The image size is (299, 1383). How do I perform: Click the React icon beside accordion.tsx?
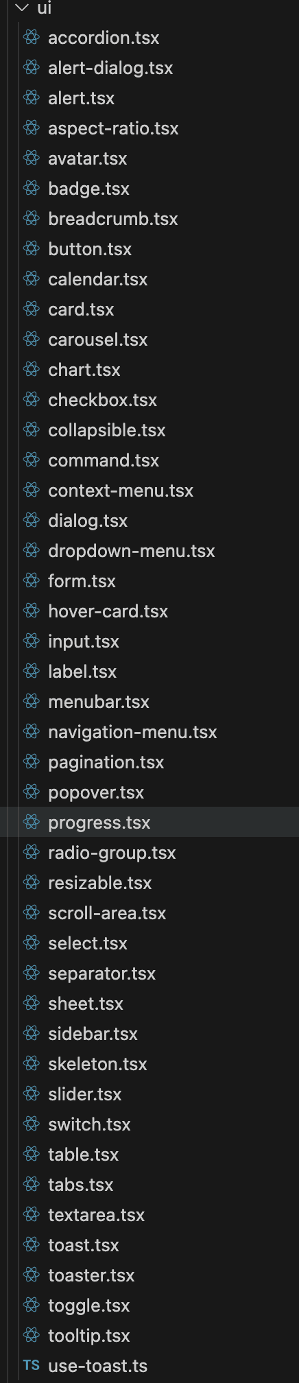pos(32,38)
